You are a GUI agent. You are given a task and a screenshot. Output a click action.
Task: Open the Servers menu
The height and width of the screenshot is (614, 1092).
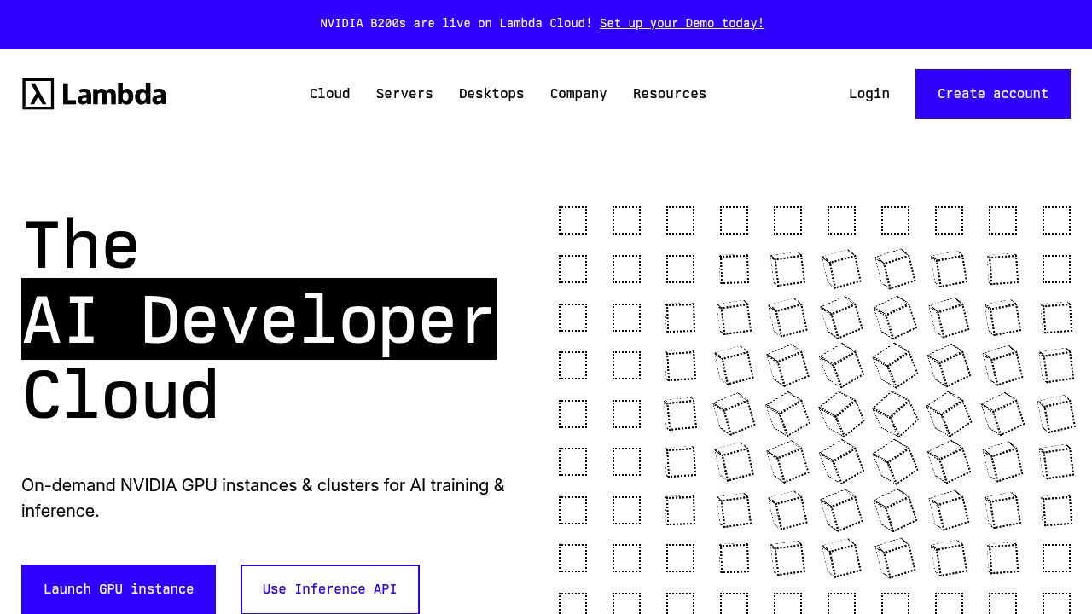pos(404,94)
